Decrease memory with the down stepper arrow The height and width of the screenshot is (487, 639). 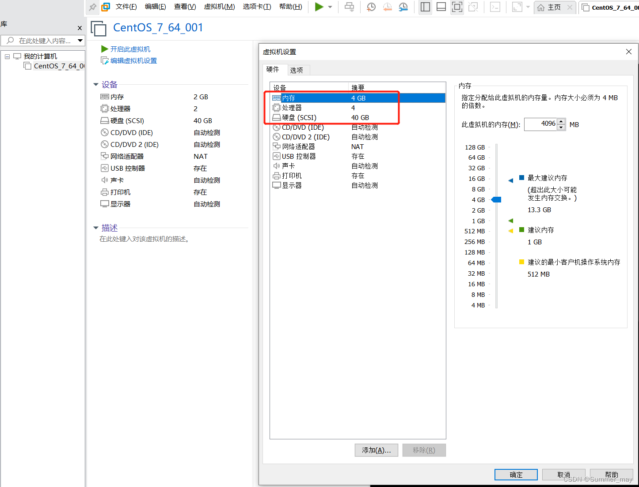click(x=561, y=127)
